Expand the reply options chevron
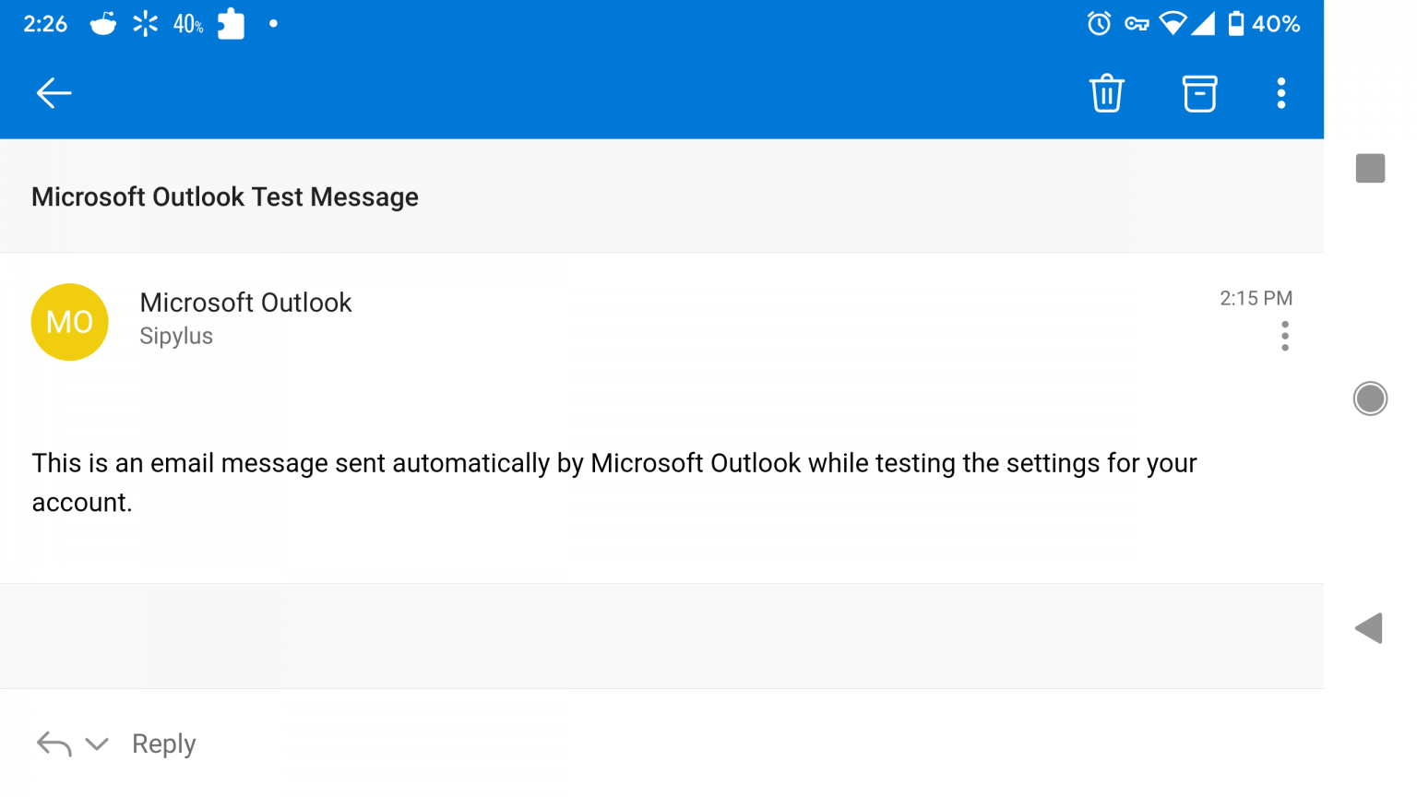This screenshot has height=797, width=1417. (x=97, y=743)
